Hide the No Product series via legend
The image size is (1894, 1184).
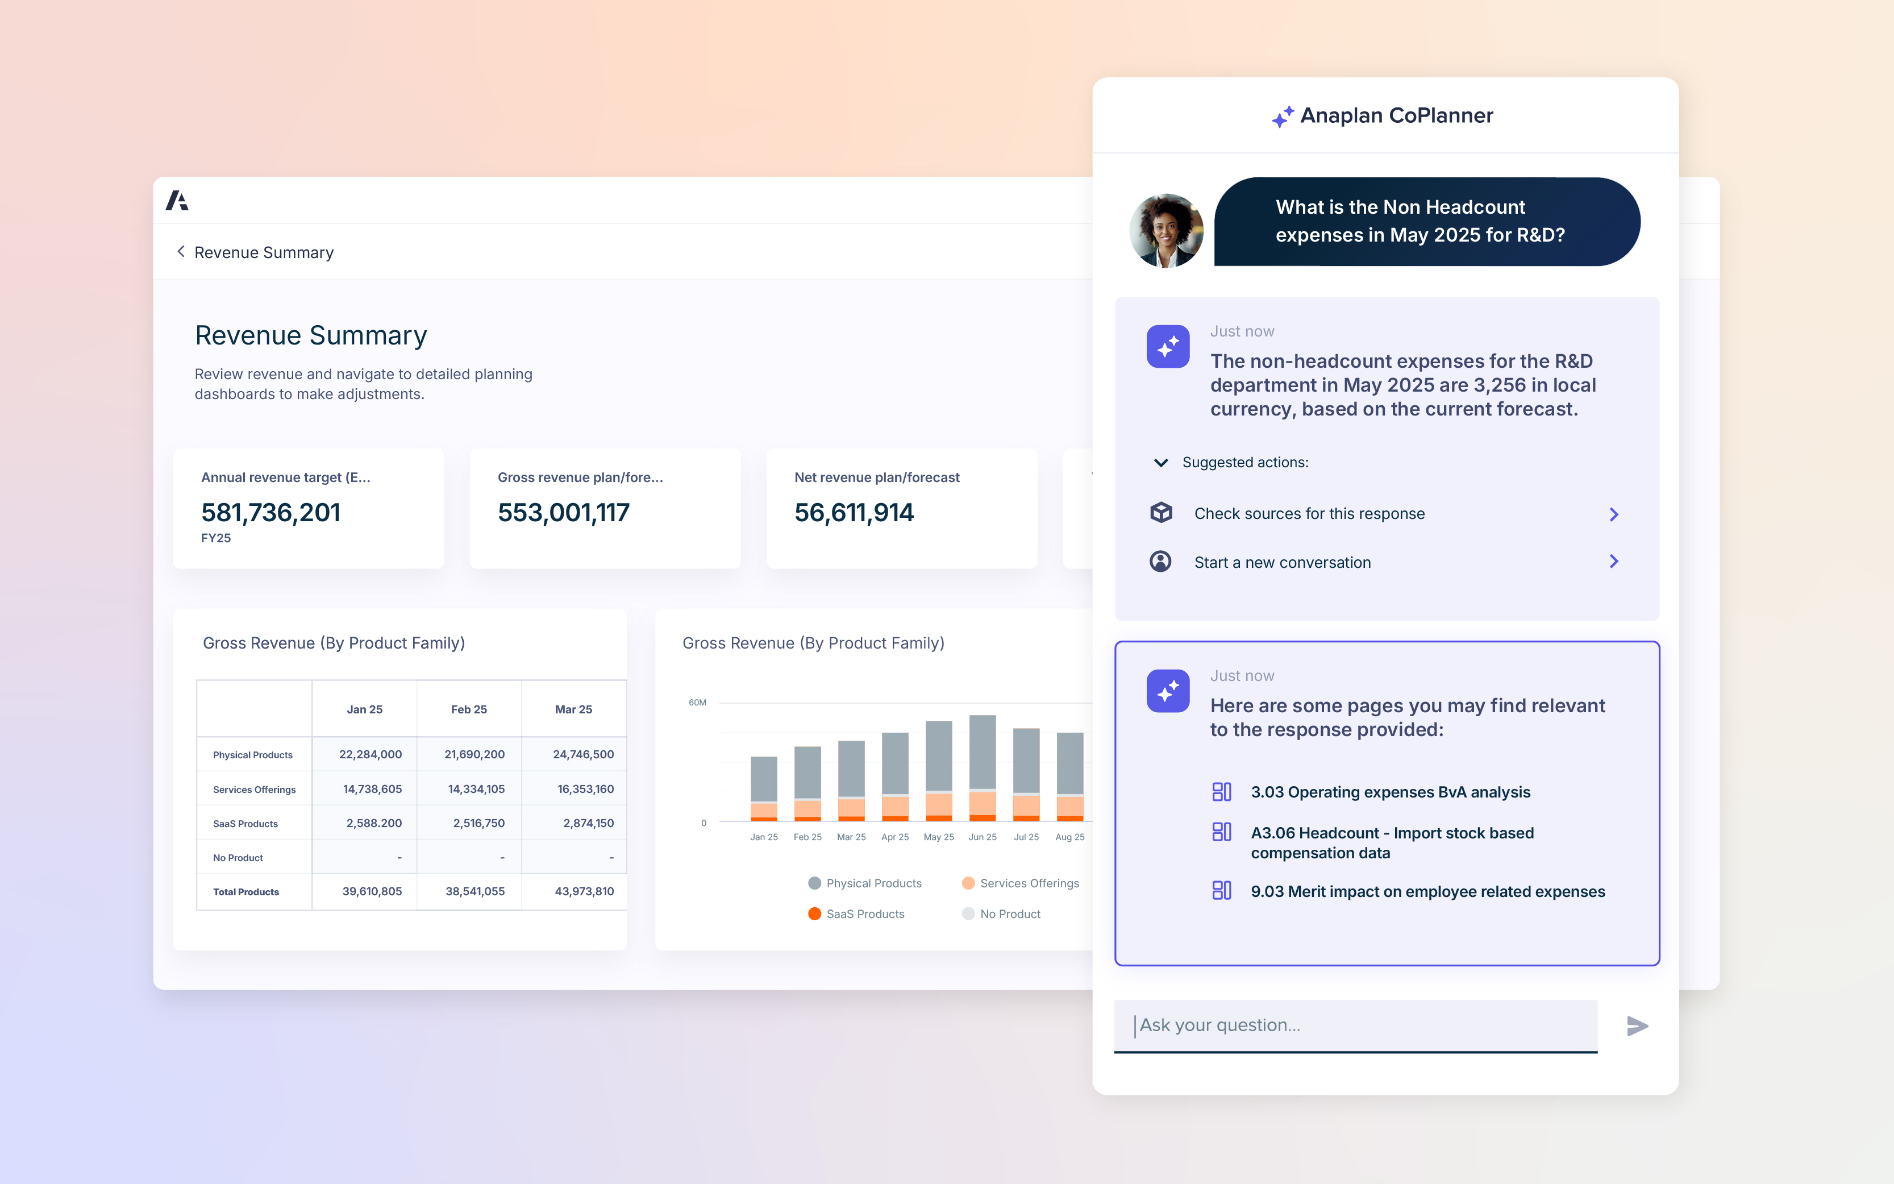coord(1001,913)
